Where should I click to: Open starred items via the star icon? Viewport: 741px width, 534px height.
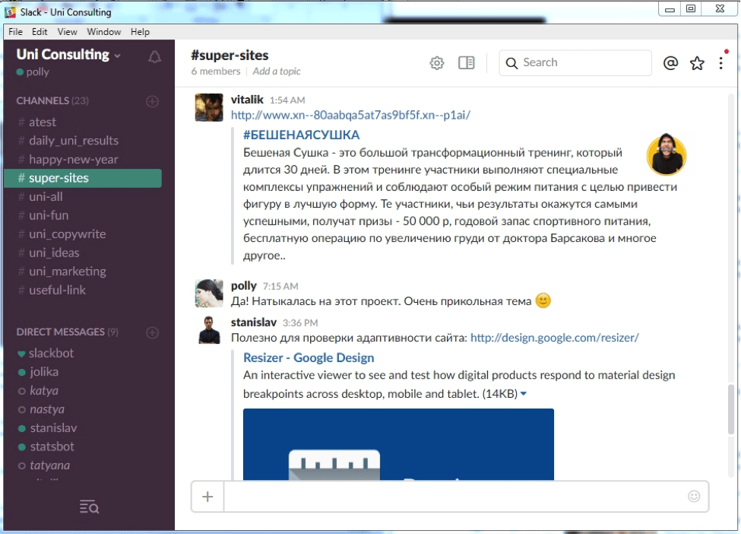coord(697,62)
